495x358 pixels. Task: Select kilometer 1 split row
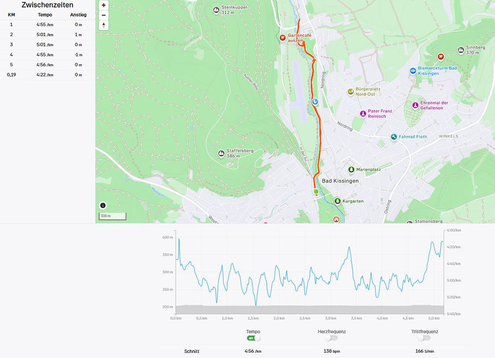(48, 25)
